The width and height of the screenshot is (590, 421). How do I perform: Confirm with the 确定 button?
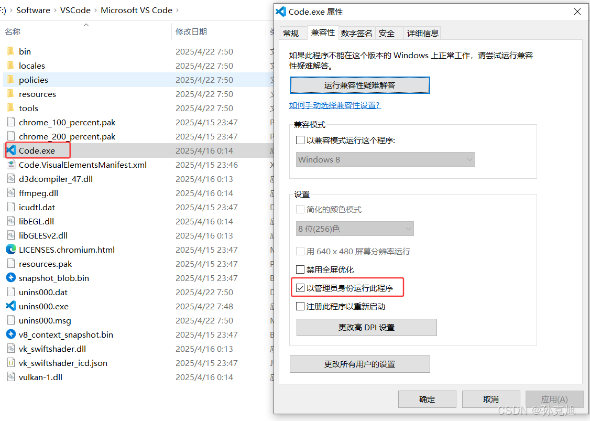427,399
